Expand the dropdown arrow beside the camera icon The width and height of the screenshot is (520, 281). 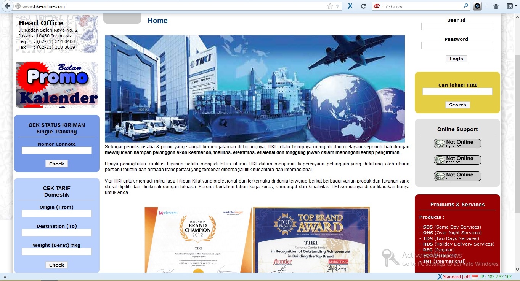click(487, 6)
